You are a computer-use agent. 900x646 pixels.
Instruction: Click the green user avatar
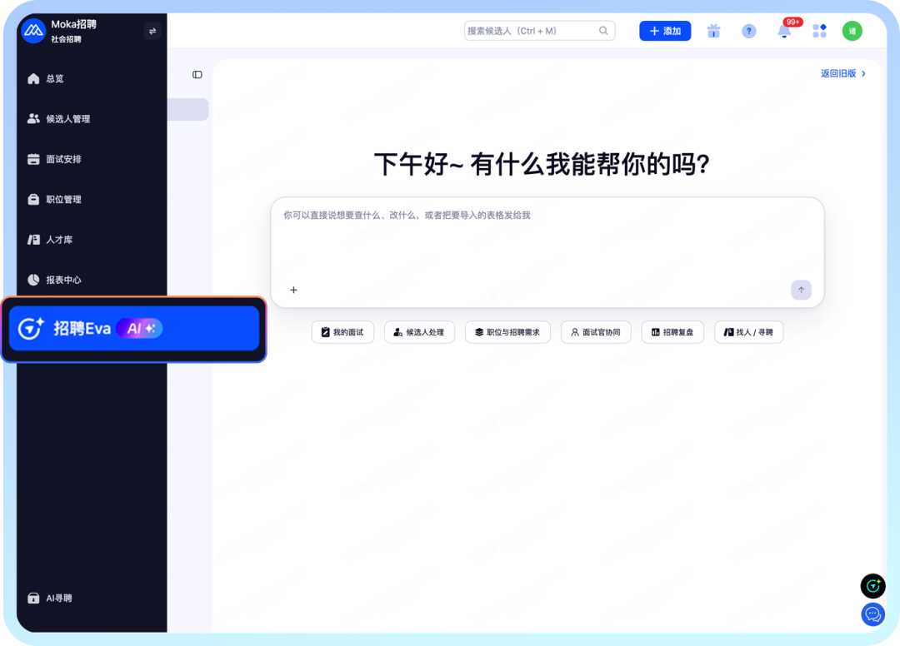[x=852, y=31]
